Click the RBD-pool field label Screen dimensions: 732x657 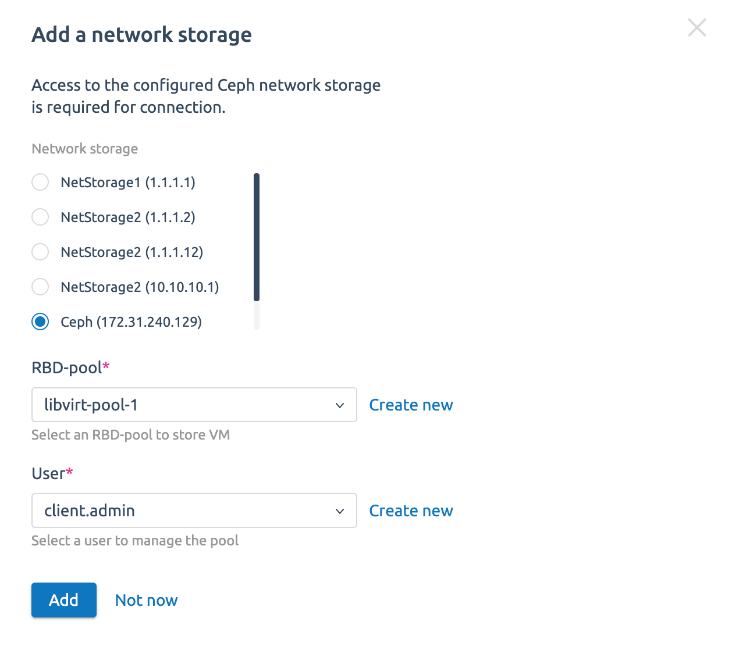[x=70, y=367]
